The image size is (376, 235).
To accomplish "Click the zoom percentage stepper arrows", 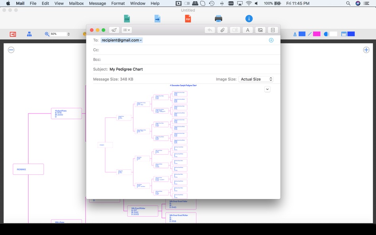I will [x=68, y=34].
